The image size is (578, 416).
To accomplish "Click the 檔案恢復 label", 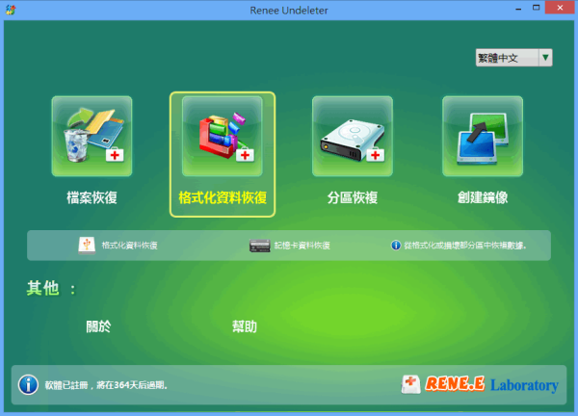I will (x=92, y=197).
